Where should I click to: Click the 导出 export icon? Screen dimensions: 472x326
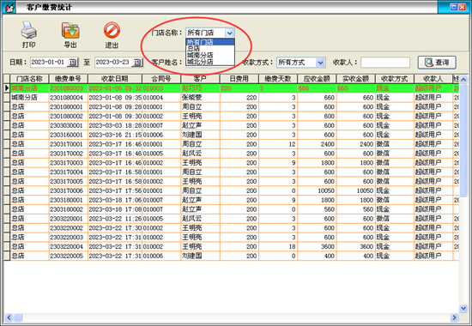[70, 30]
